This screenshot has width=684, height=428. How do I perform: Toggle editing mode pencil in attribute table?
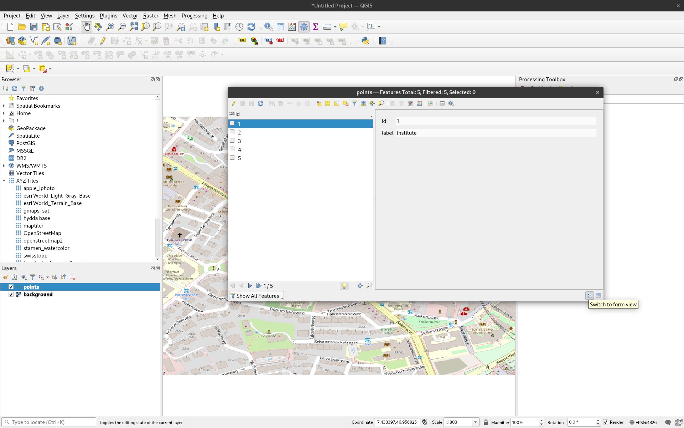pyautogui.click(x=233, y=103)
